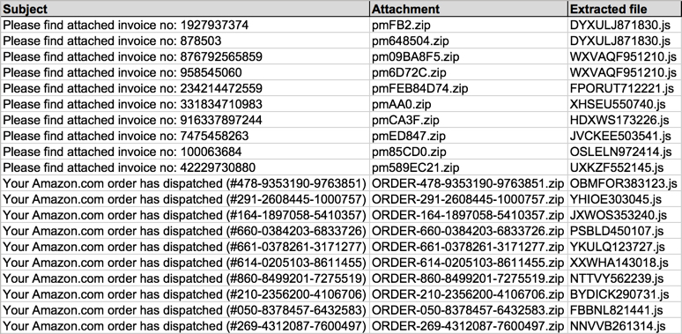Click the NNVVB261314.js cell
682x334 pixels.
[625, 326]
